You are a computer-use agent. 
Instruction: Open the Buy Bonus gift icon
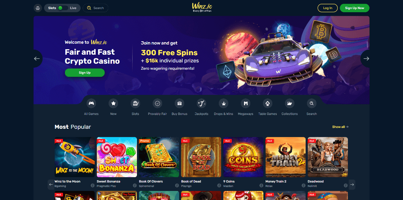pyautogui.click(x=179, y=103)
